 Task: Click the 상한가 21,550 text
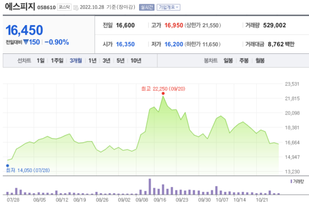point(203,25)
